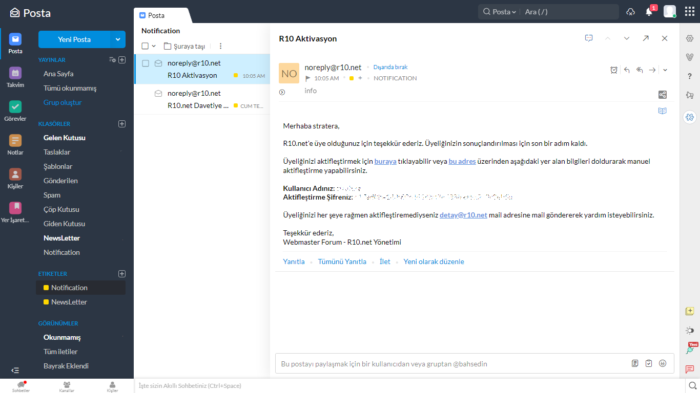Open the Notlar notes icon

pos(15,140)
